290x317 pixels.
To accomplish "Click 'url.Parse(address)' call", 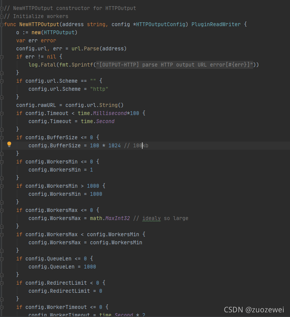I will click(99, 49).
